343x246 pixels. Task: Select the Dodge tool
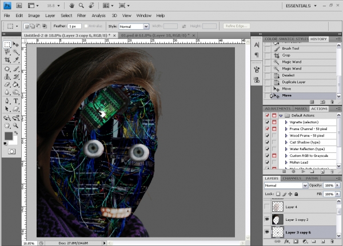[15, 92]
